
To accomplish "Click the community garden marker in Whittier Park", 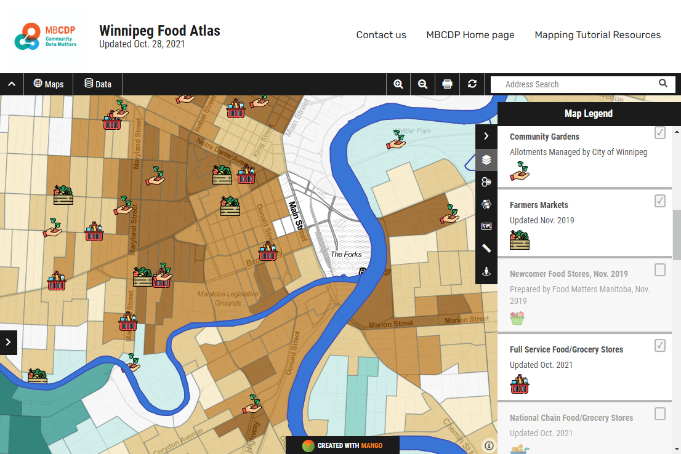I will point(396,141).
